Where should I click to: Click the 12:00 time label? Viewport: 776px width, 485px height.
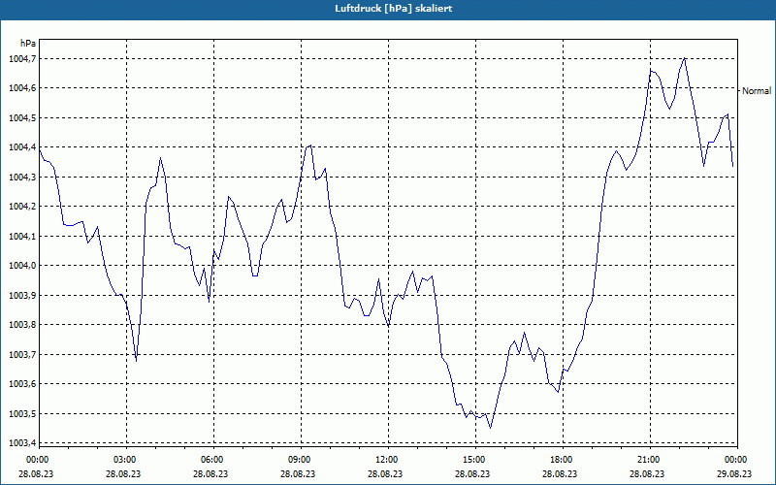coord(388,460)
